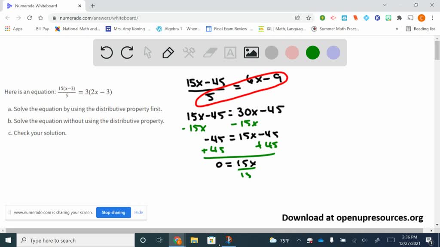Open the Eraser tool
Screen dimensions: 440x247
point(209,52)
